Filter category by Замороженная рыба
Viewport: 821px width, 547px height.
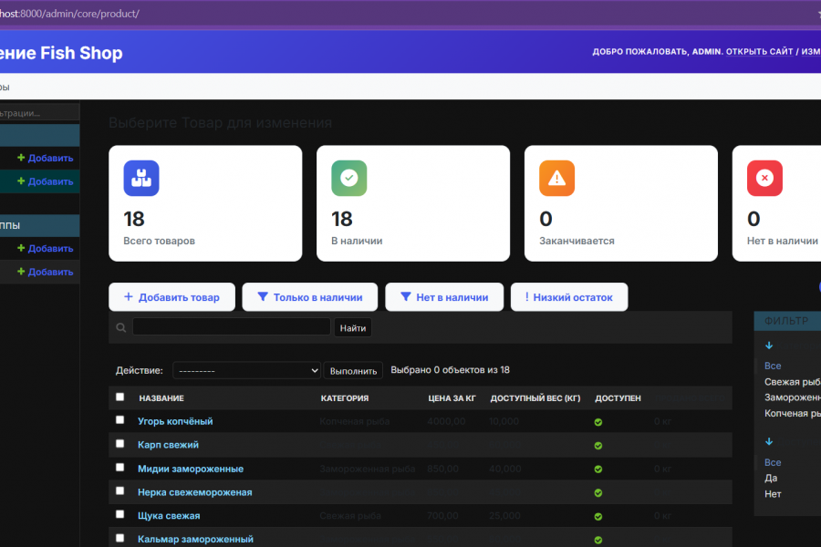click(792, 397)
